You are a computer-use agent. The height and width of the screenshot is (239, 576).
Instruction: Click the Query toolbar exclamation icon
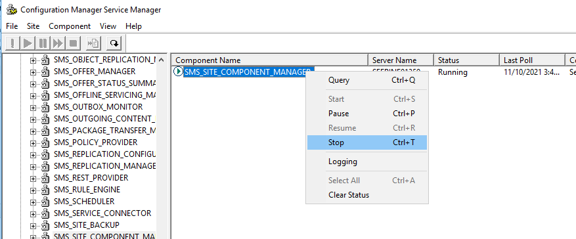click(12, 44)
